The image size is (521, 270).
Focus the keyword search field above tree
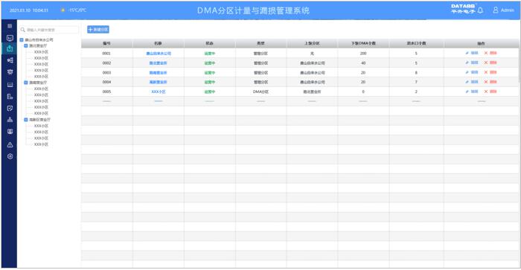pyautogui.click(x=49, y=30)
